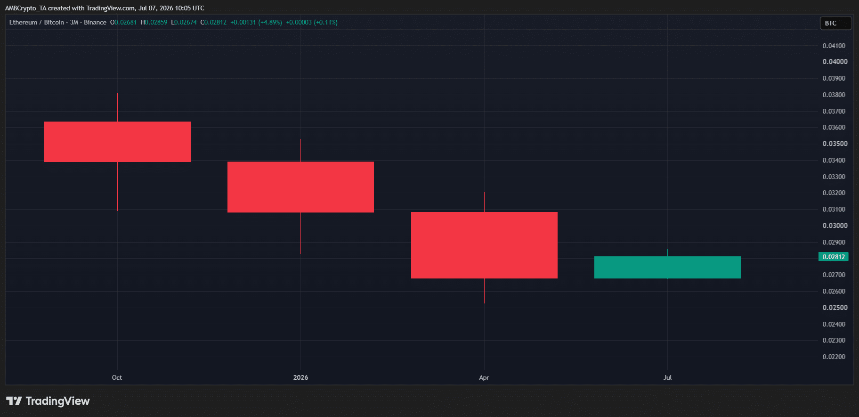Click the Apr time axis label

pos(484,377)
